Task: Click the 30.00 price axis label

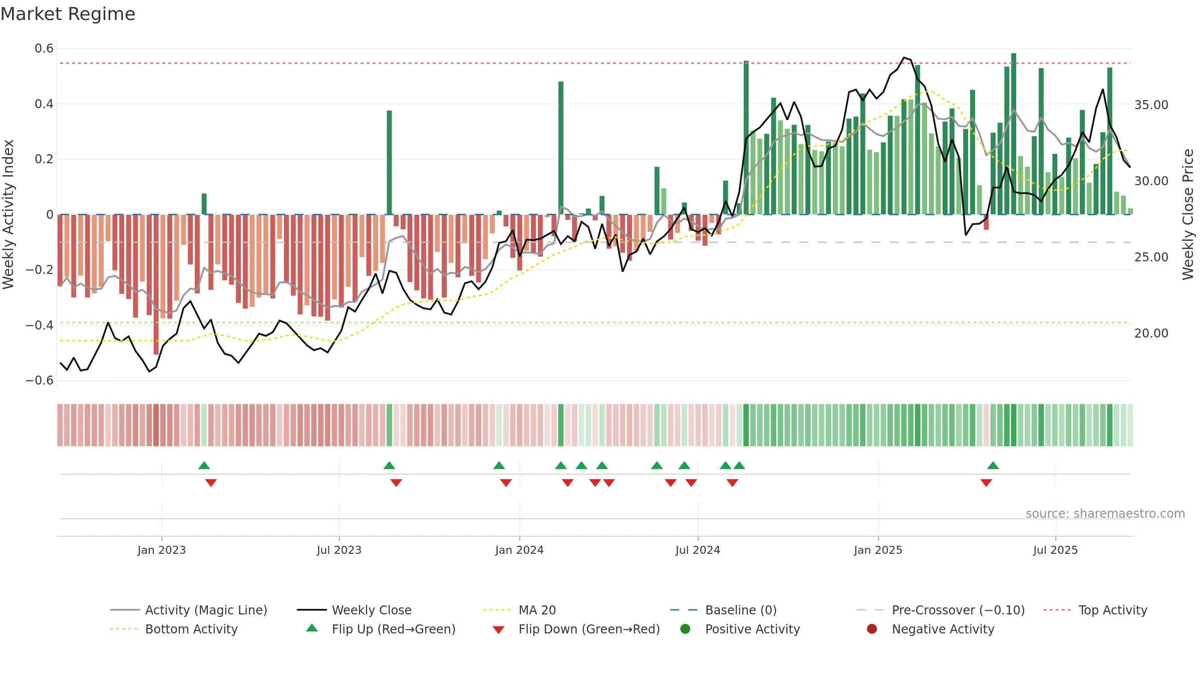Action: click(1151, 181)
